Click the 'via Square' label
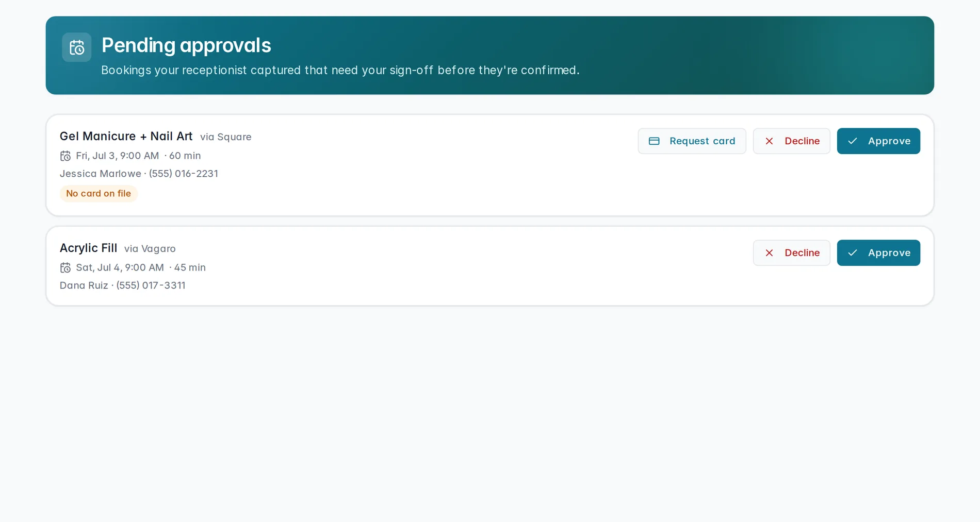Viewport: 980px width, 522px height. (226, 137)
